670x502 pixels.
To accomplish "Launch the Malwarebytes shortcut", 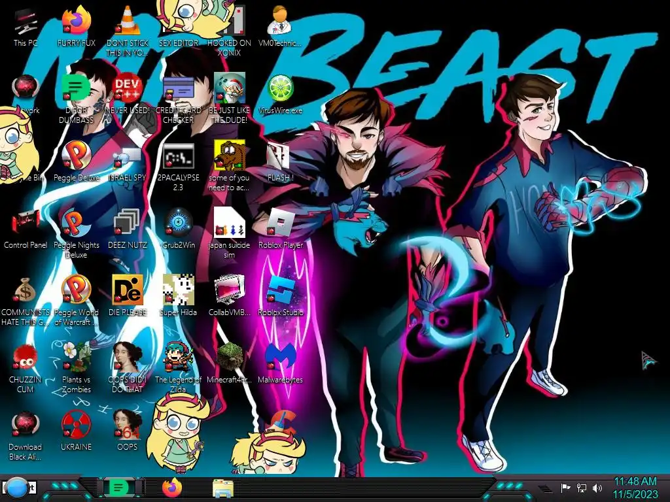I will [x=280, y=363].
